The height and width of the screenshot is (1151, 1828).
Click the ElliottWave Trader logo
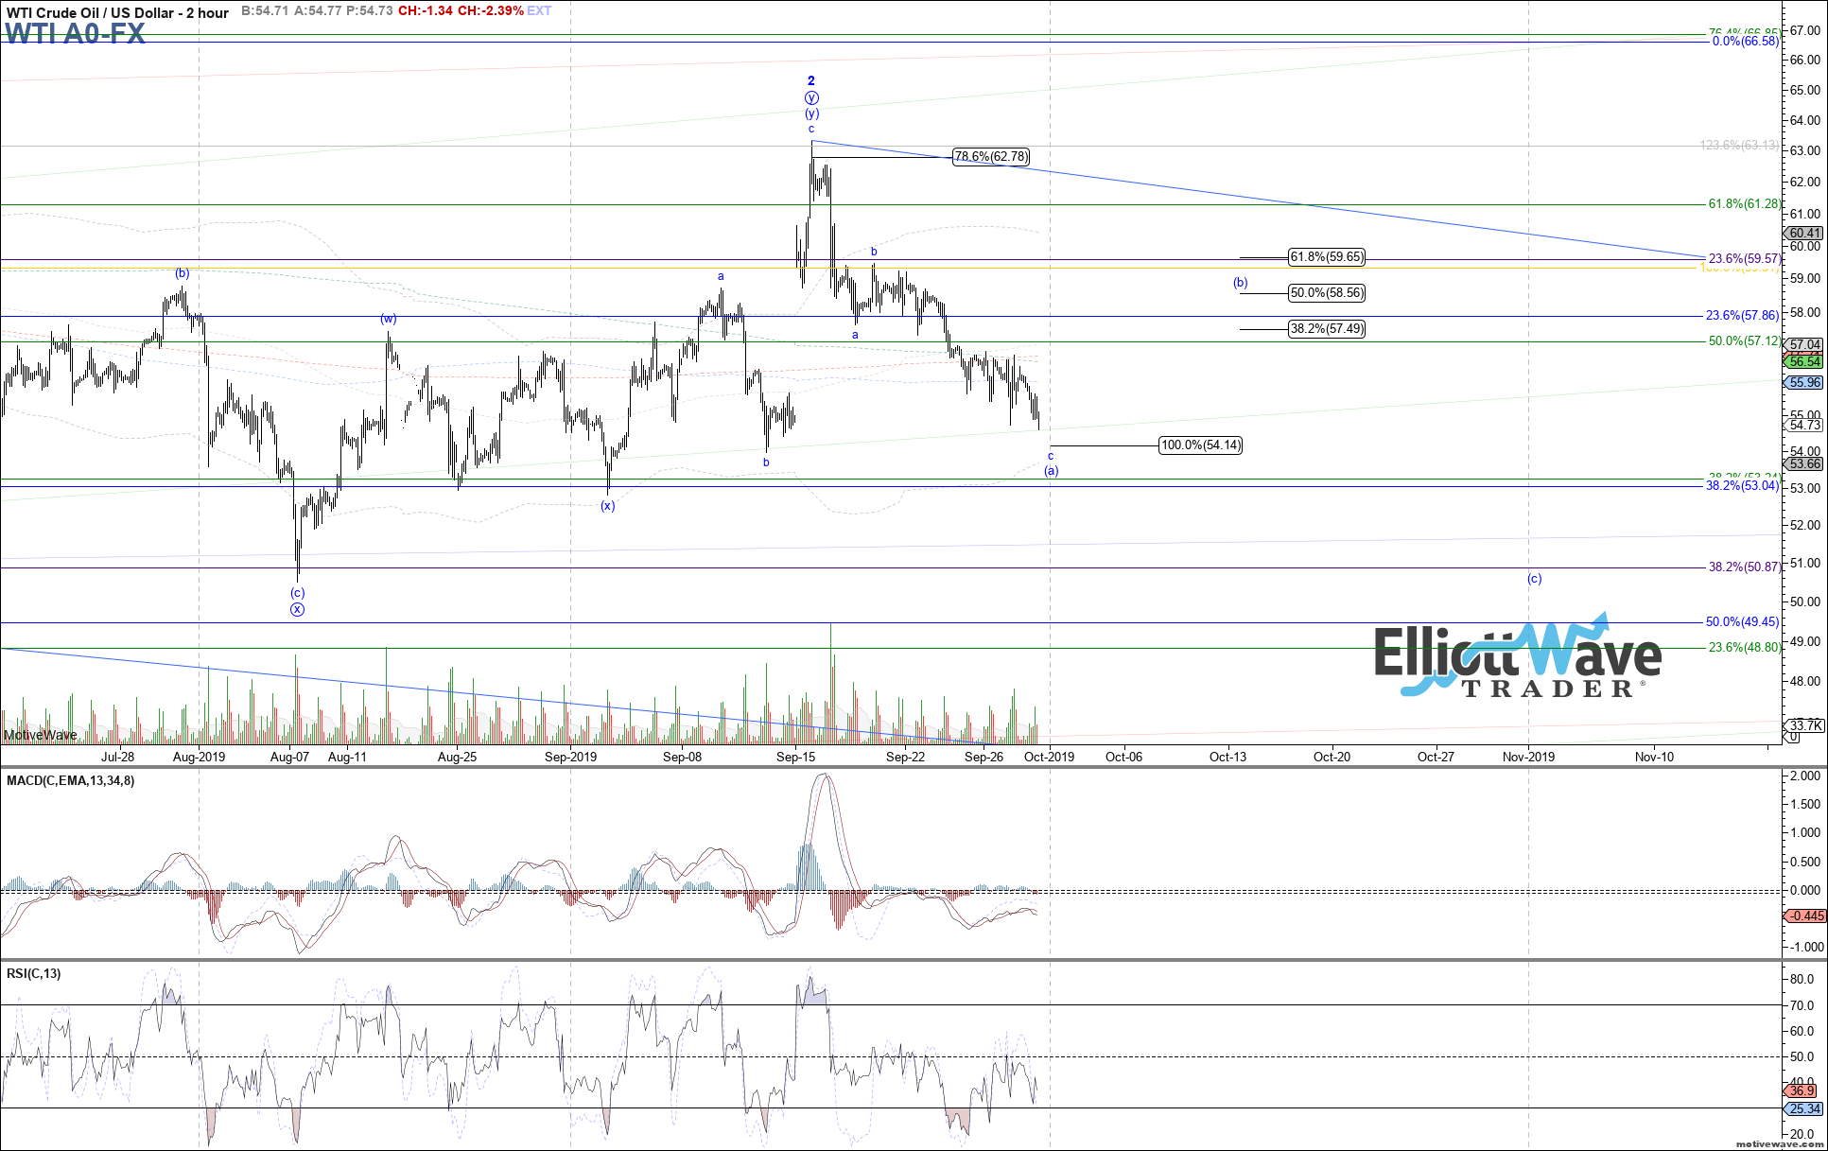1517,657
